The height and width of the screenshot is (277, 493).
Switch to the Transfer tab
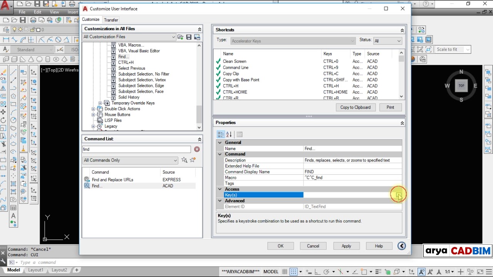pos(111,20)
